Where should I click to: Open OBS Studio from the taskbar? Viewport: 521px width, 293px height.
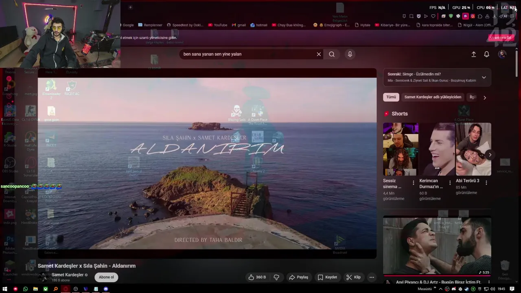(76, 289)
